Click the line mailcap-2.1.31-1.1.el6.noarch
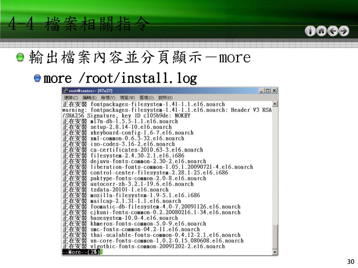 coord(122,201)
